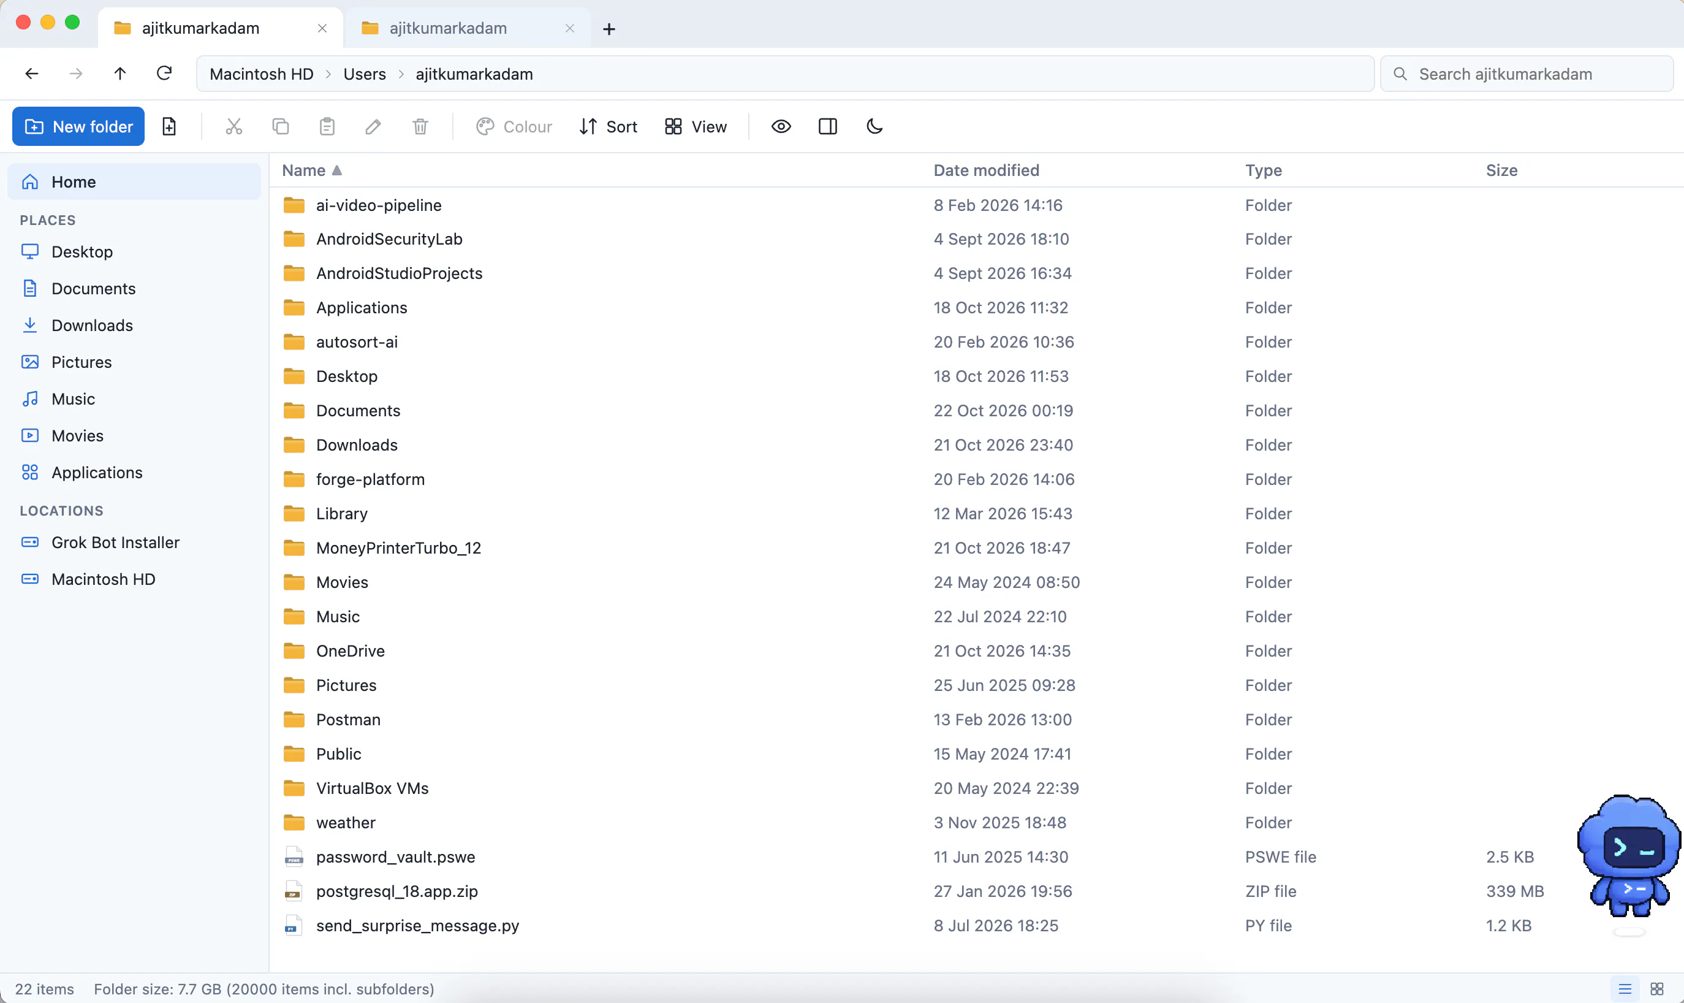Sort by the Type column header
Screen dimensions: 1684x1003
1263,170
